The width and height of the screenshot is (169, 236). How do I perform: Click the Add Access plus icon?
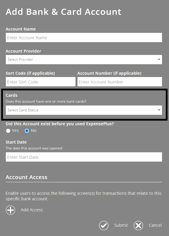point(10,210)
